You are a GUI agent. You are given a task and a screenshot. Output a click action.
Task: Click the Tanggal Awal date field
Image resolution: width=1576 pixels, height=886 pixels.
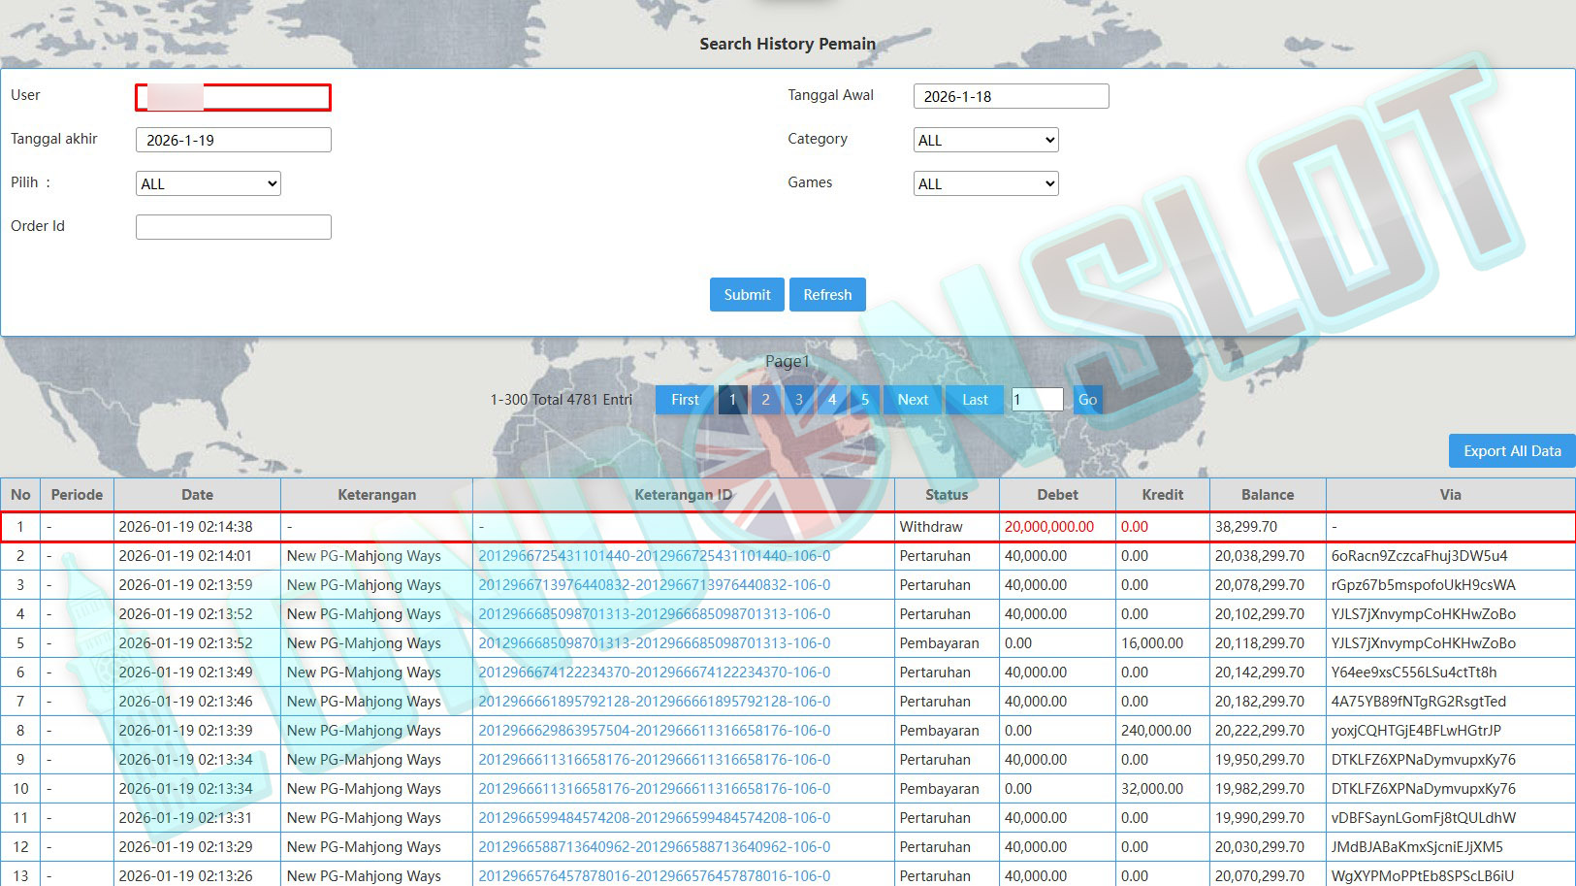[1011, 97]
